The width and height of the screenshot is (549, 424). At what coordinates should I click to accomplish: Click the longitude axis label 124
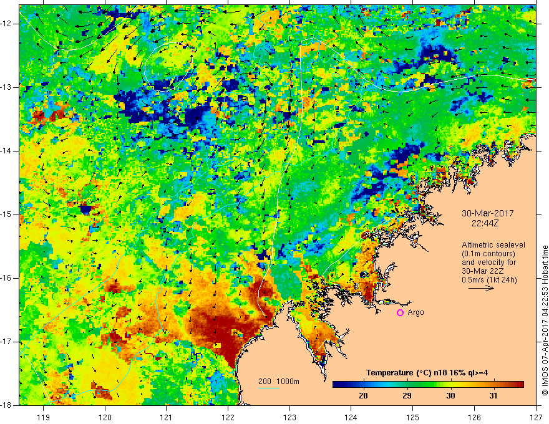click(351, 417)
